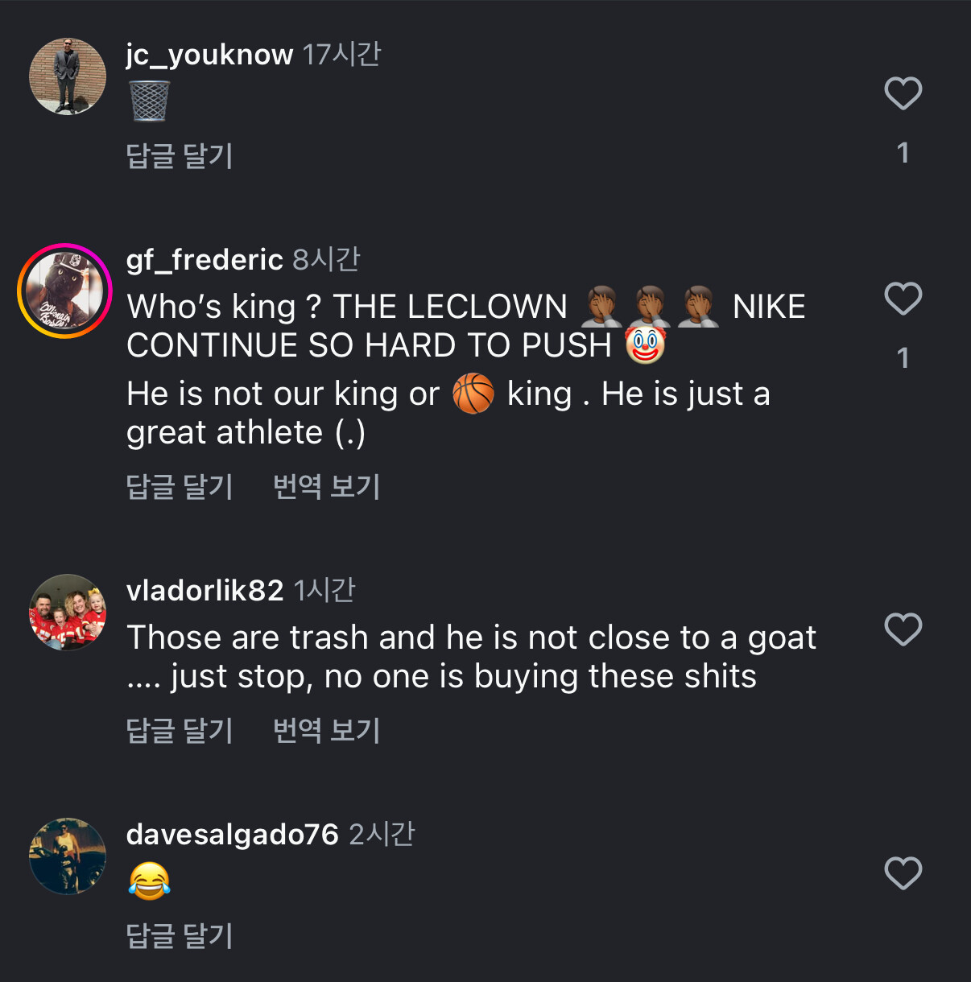Reply to vladorlik82's comment
The width and height of the screenshot is (971, 982).
click(180, 731)
